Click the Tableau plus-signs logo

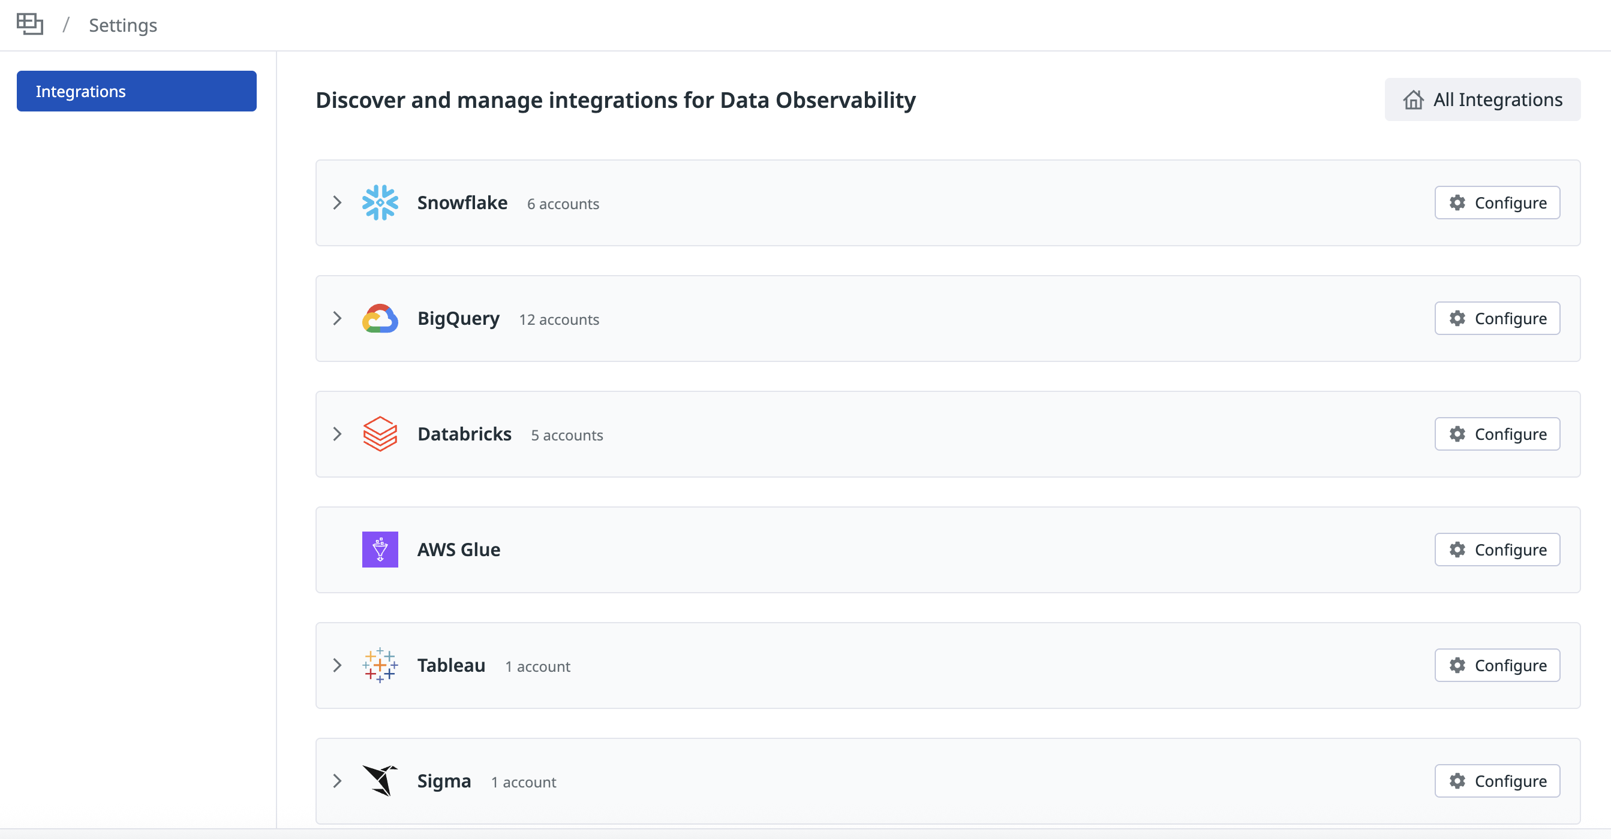[380, 665]
